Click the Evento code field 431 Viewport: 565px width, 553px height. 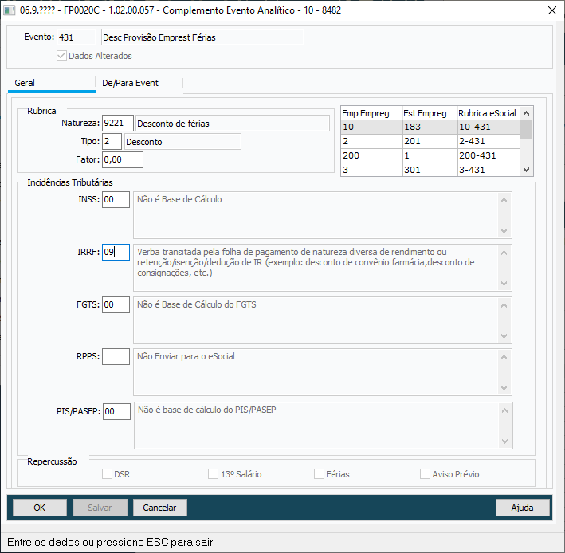coord(77,37)
